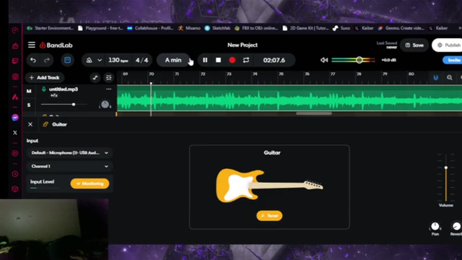Add a new track
462x260 pixels.
pyautogui.click(x=44, y=77)
